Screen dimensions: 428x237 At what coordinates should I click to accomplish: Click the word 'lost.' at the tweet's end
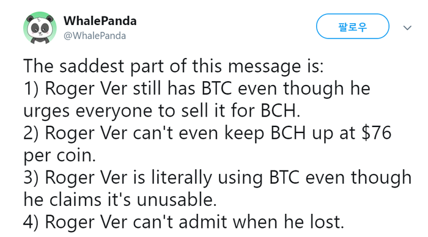point(327,222)
